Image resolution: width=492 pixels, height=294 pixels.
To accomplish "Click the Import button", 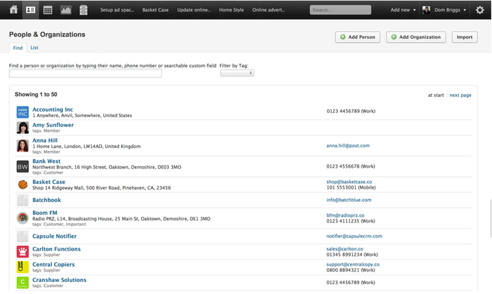I will coord(465,37).
